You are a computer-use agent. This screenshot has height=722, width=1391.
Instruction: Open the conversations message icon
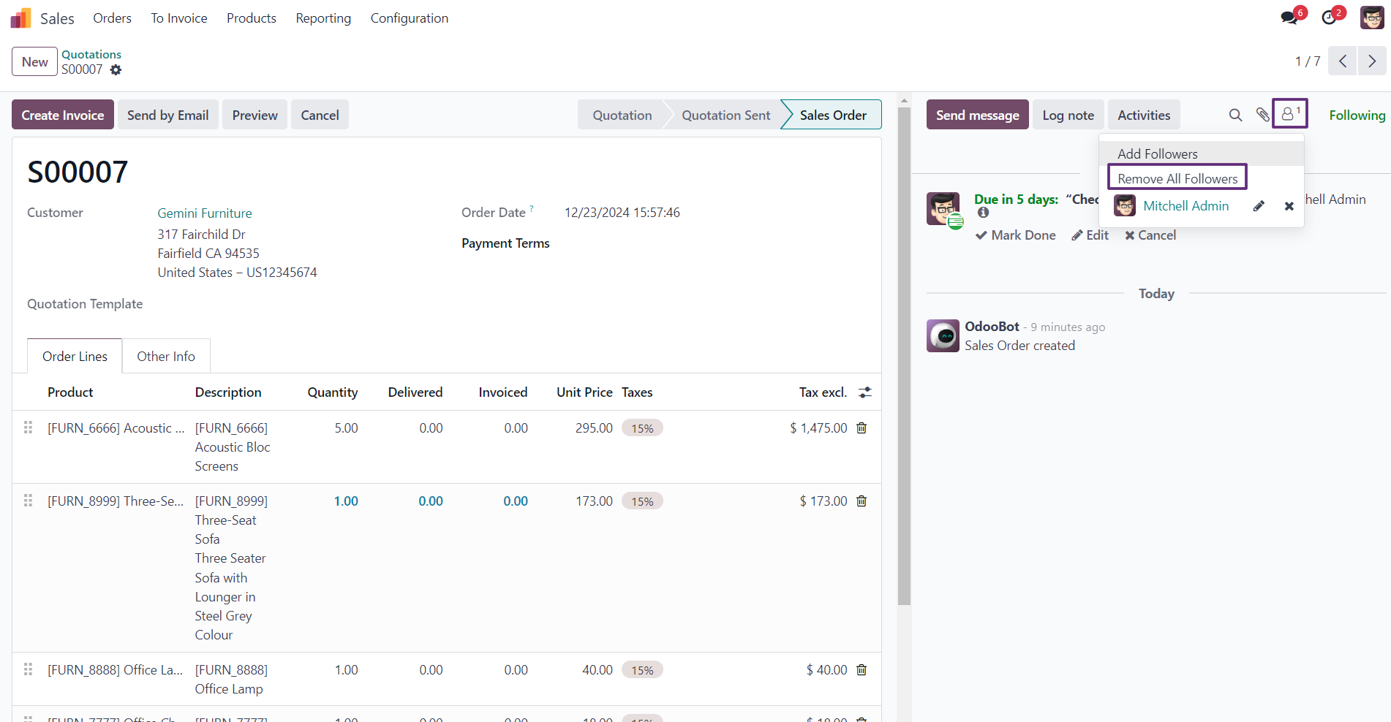[x=1290, y=18]
